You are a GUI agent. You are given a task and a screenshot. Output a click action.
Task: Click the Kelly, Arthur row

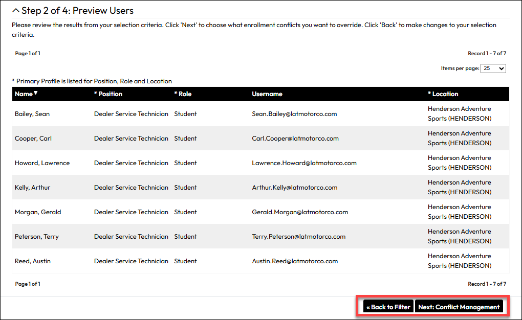pos(260,187)
